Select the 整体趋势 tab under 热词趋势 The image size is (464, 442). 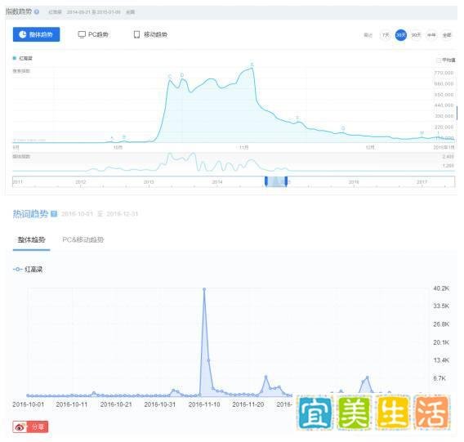pyautogui.click(x=31, y=239)
